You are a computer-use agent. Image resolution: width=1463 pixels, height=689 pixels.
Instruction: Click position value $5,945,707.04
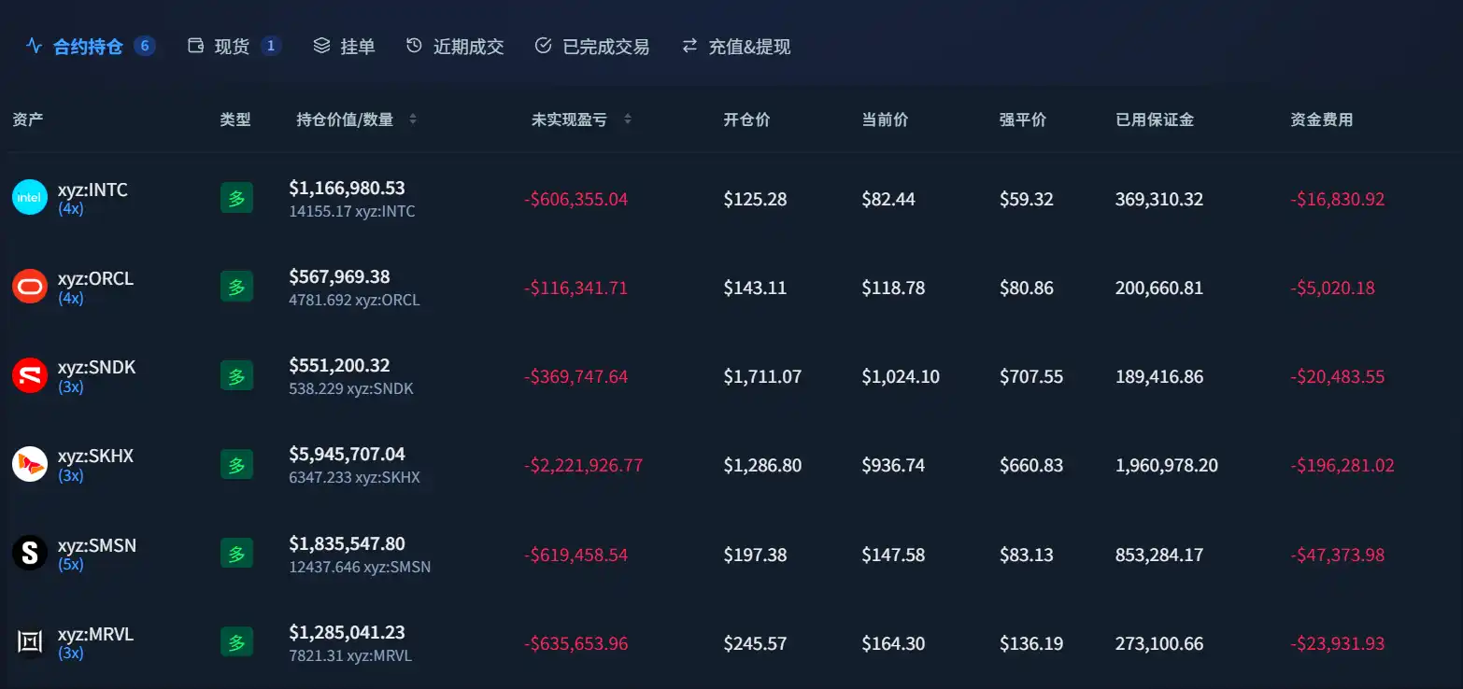pos(347,454)
